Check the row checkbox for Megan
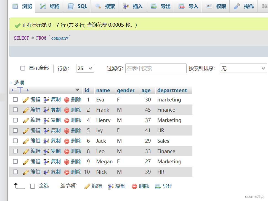The width and height of the screenshot is (268, 201). pos(15,161)
